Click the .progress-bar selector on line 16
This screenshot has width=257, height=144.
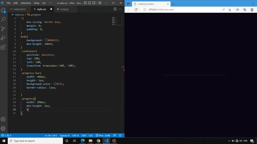pyautogui.click(x=31, y=73)
